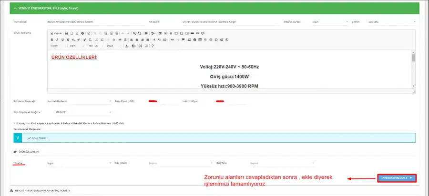Click the New Page icon in editor

[71, 33]
